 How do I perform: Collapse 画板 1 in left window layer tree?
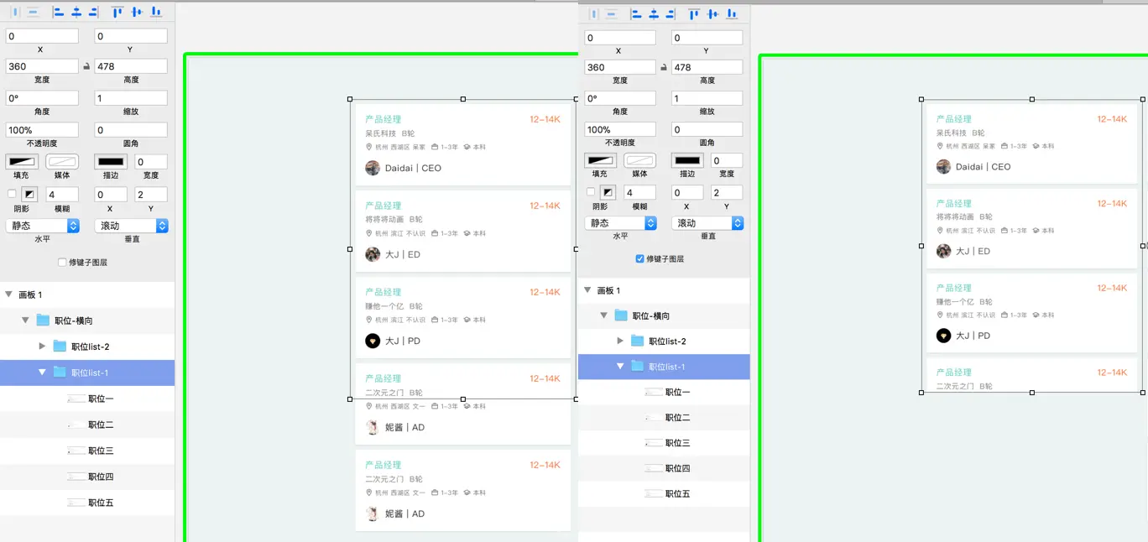(x=8, y=294)
